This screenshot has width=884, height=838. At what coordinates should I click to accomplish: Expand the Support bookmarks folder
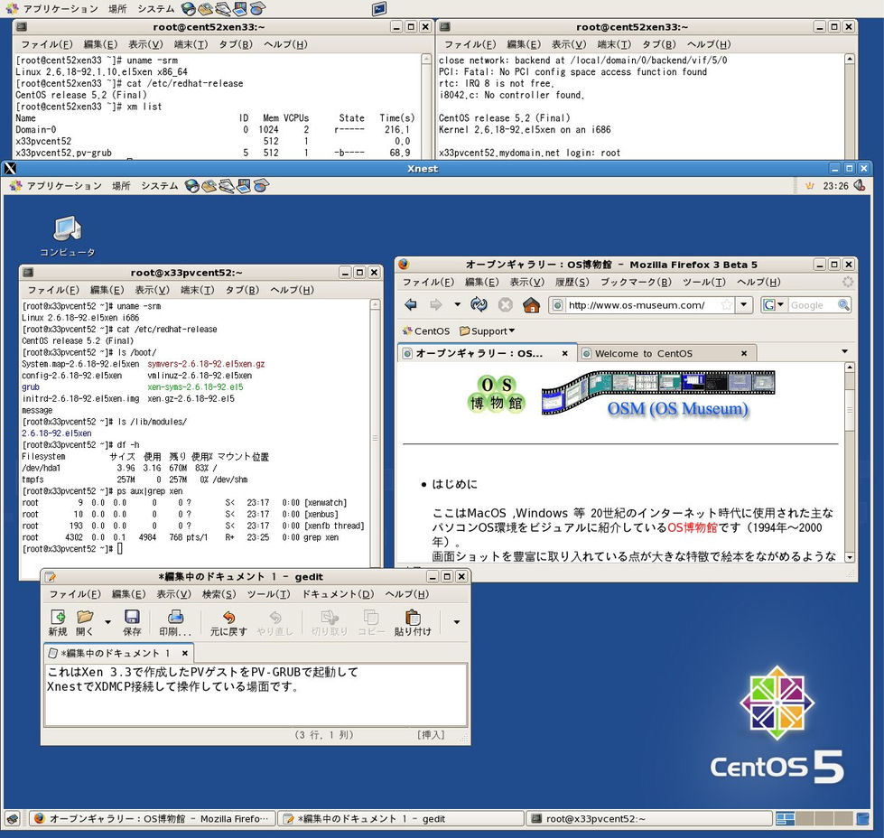click(x=487, y=331)
